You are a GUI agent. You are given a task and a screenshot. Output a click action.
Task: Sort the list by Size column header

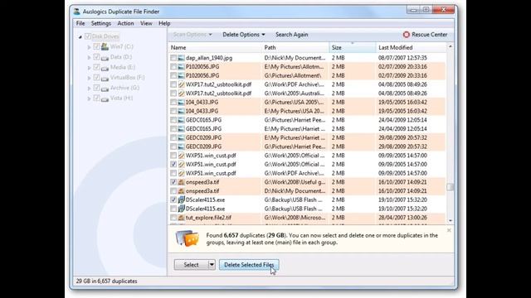pyautogui.click(x=352, y=48)
